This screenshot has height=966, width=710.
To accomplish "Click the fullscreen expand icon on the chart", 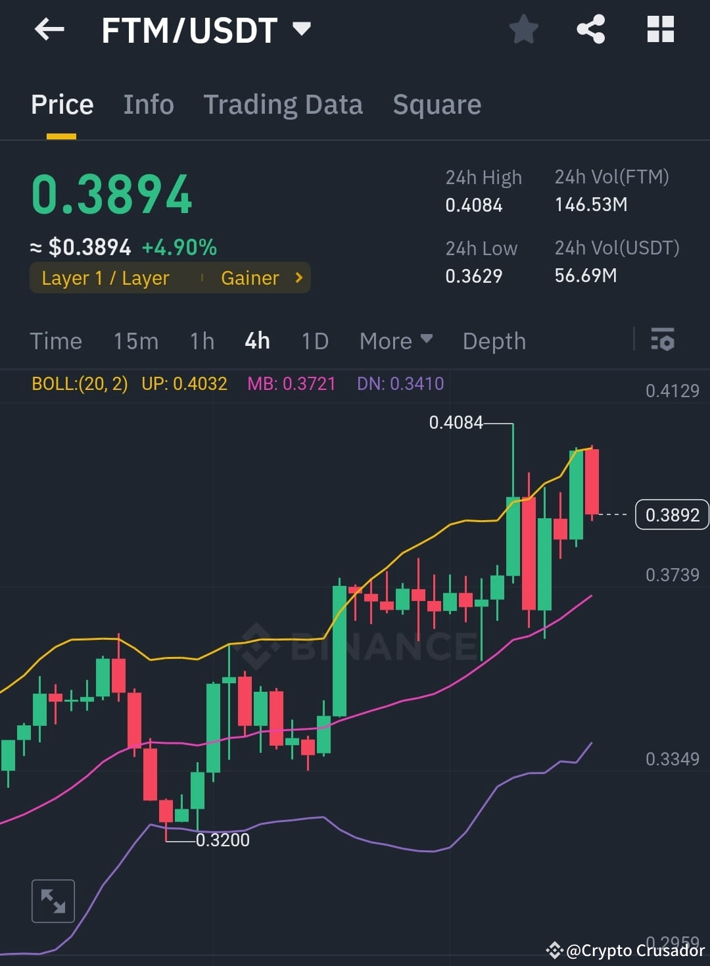I will [x=53, y=900].
